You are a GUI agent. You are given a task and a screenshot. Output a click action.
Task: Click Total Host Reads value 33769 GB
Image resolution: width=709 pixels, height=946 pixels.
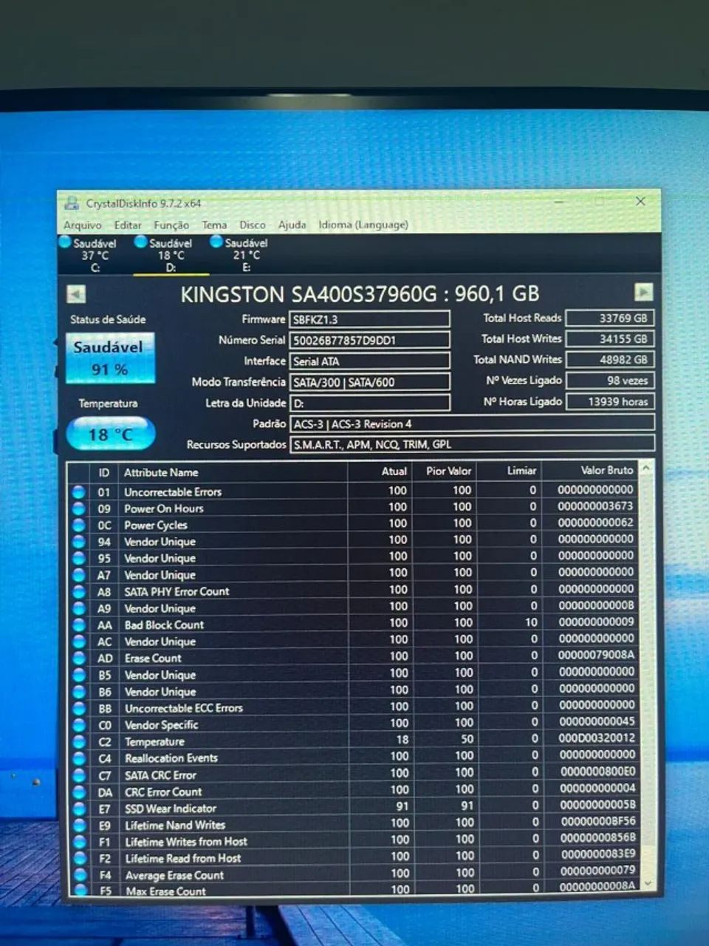(610, 318)
